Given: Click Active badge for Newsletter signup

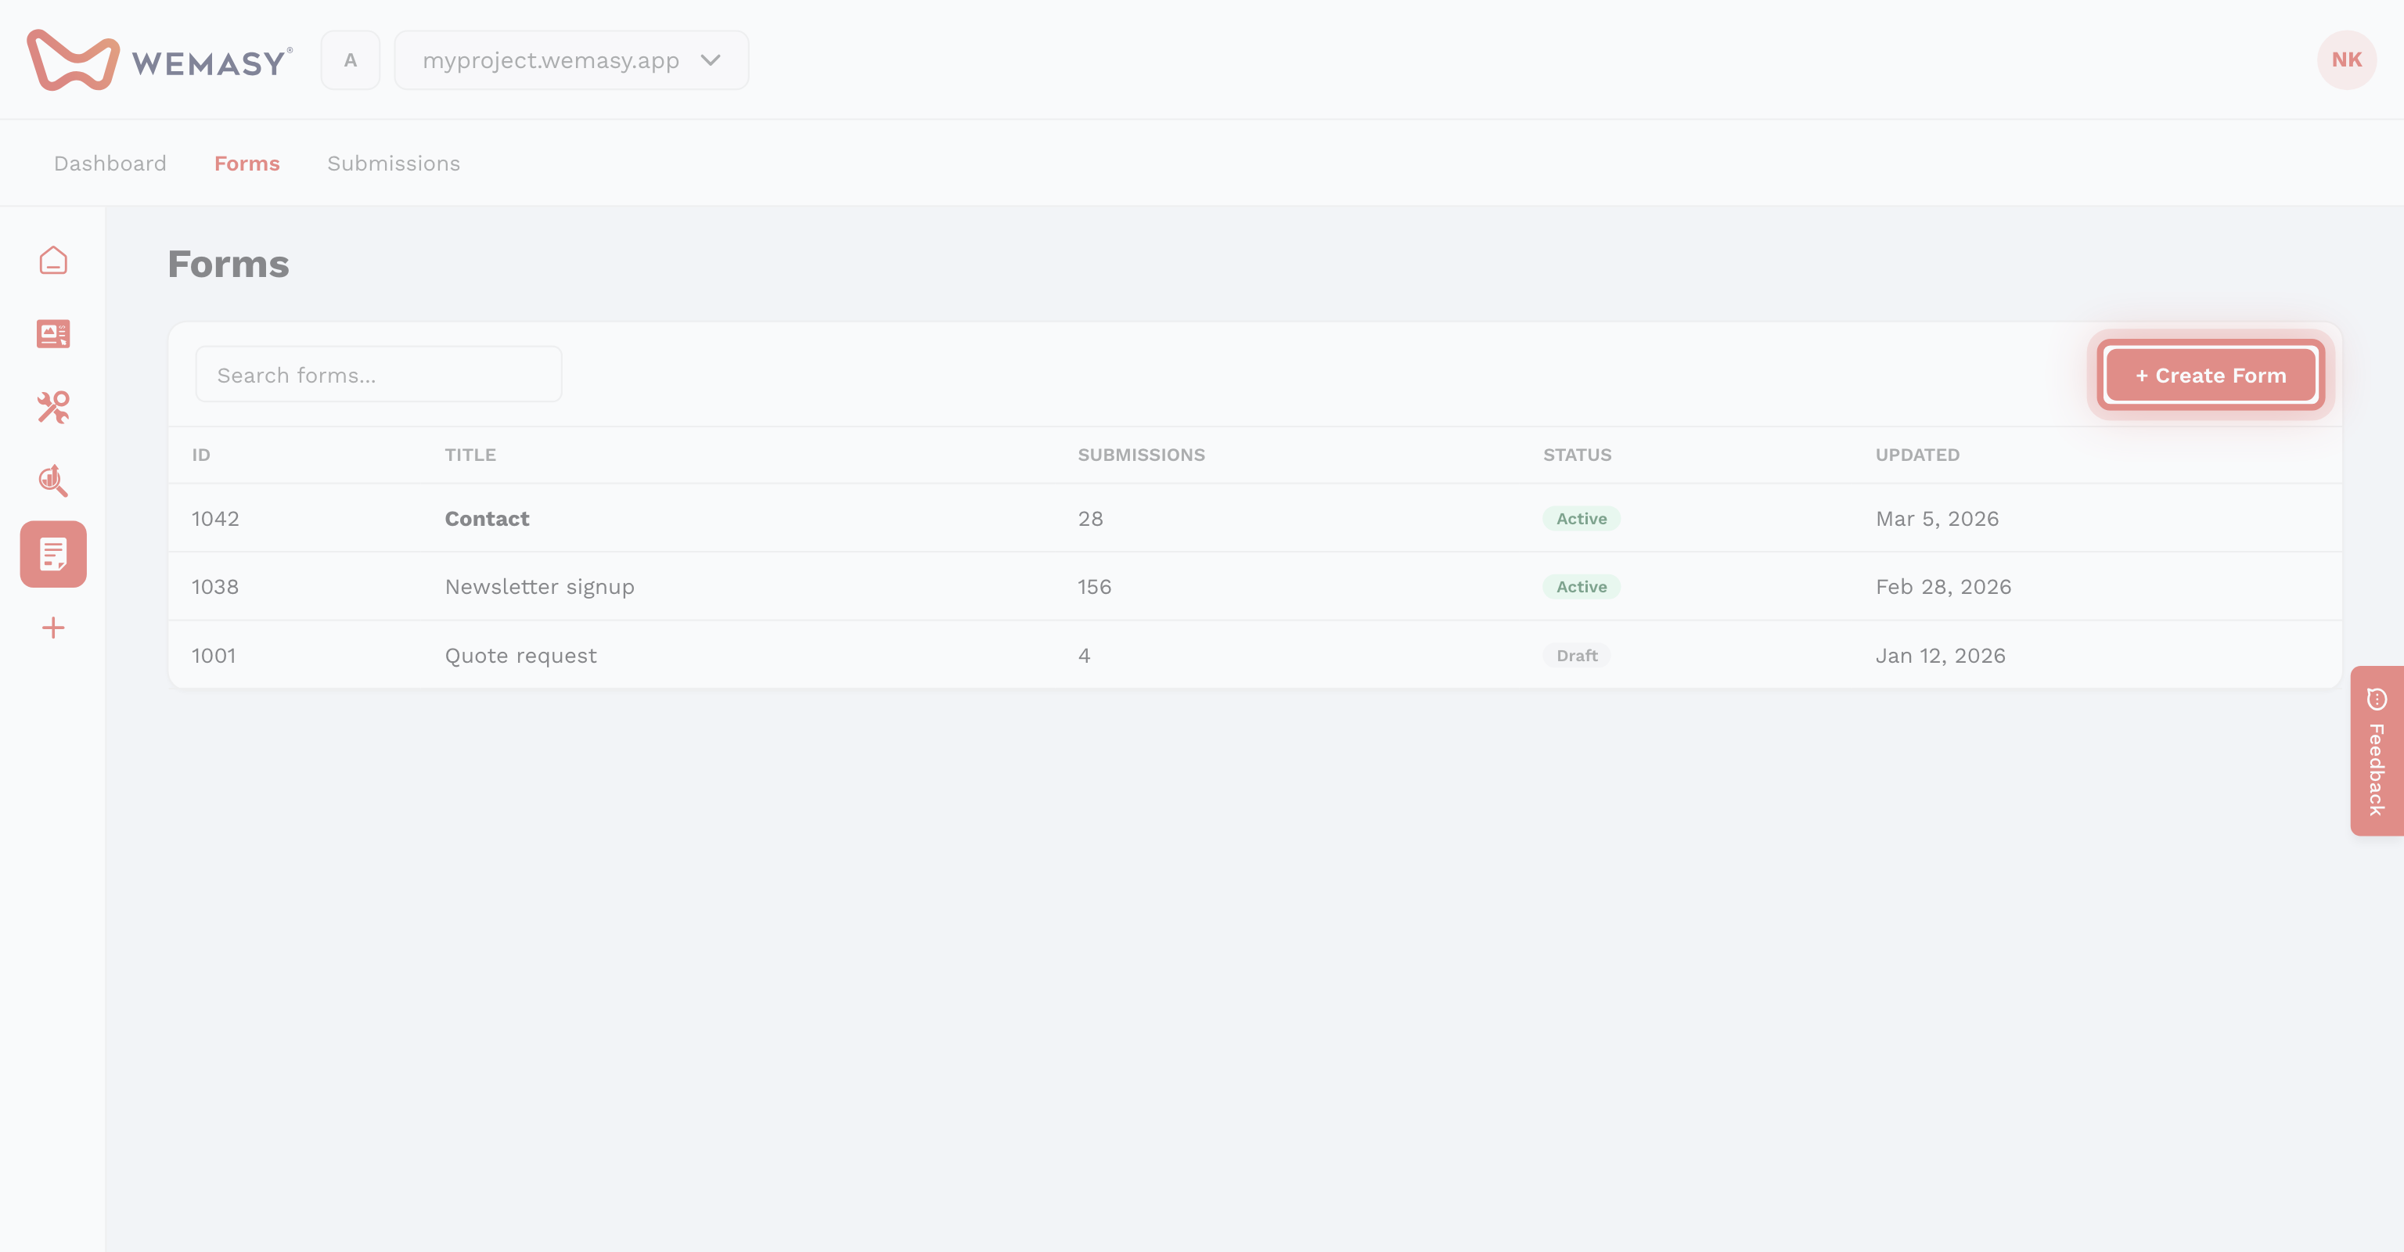Looking at the screenshot, I should 1582,587.
